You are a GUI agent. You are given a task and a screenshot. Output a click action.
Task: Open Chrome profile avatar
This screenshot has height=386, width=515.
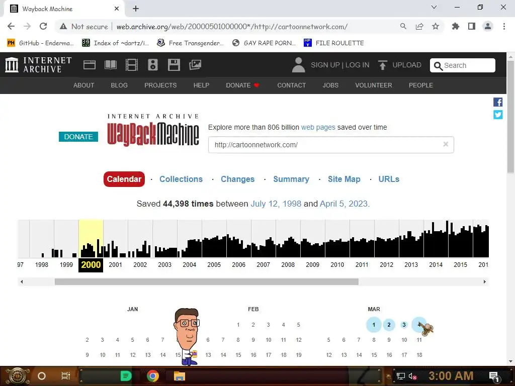tap(488, 26)
